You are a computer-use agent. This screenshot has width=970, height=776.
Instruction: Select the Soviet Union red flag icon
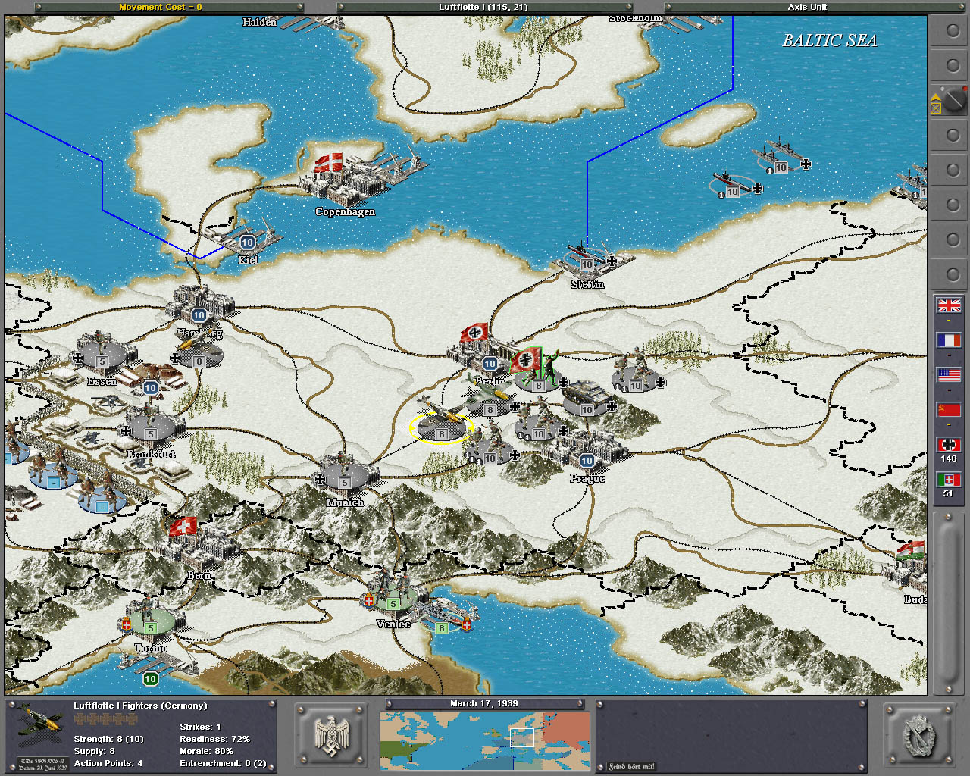pyautogui.click(x=949, y=410)
